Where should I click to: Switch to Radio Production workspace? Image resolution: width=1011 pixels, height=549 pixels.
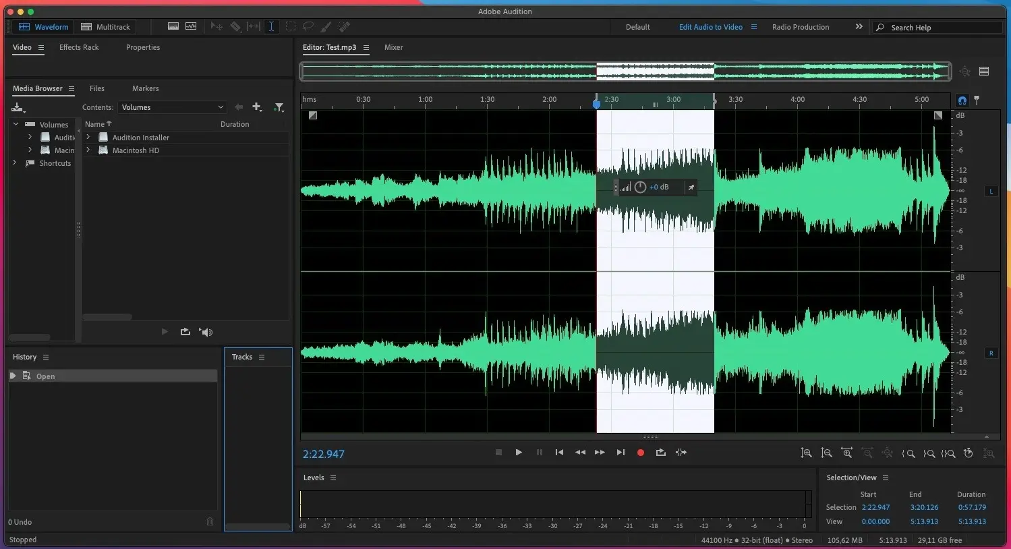tap(801, 27)
